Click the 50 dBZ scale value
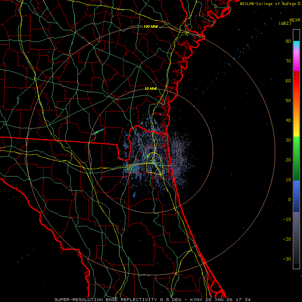The image size is (302, 302). [x=288, y=101]
